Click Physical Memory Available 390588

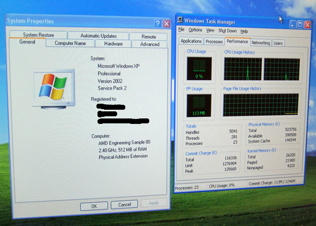click(290, 135)
